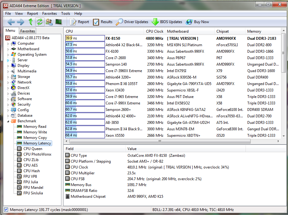Select the CPU ZLib benchmark
Image resolution: width=288 pixels, height=215 pixels.
click(31, 160)
